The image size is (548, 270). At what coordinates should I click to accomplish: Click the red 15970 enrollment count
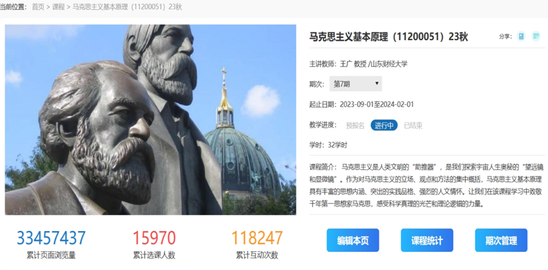(x=154, y=238)
